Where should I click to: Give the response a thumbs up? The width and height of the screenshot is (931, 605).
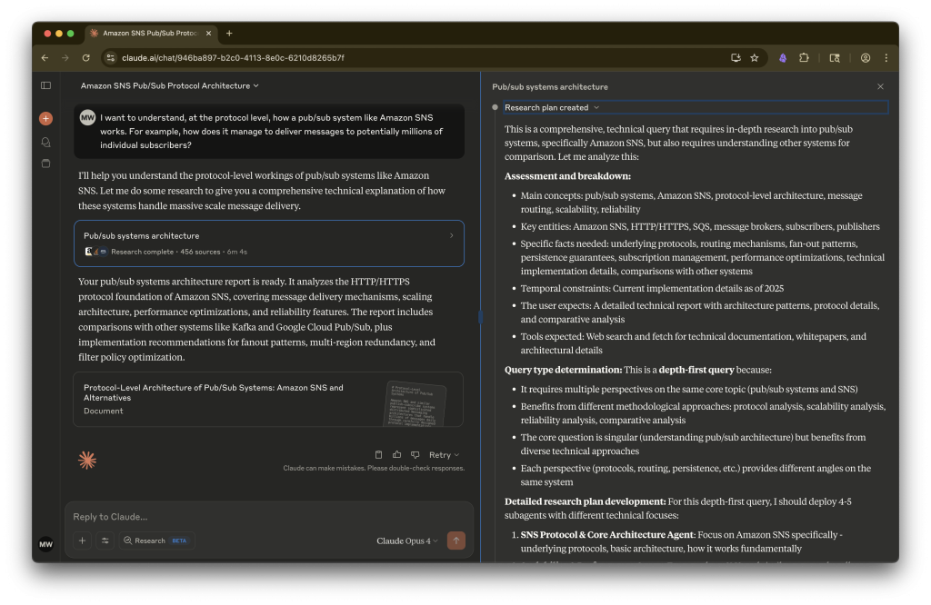click(x=397, y=454)
